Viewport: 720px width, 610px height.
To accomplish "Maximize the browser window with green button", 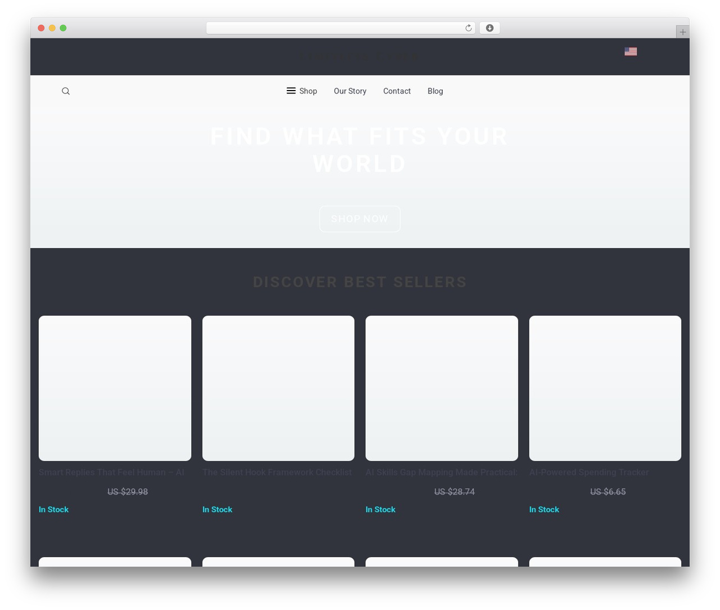I will pos(63,28).
